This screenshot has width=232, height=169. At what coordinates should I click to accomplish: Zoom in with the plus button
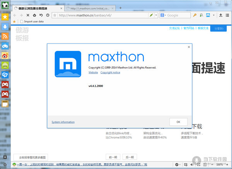click(x=227, y=164)
